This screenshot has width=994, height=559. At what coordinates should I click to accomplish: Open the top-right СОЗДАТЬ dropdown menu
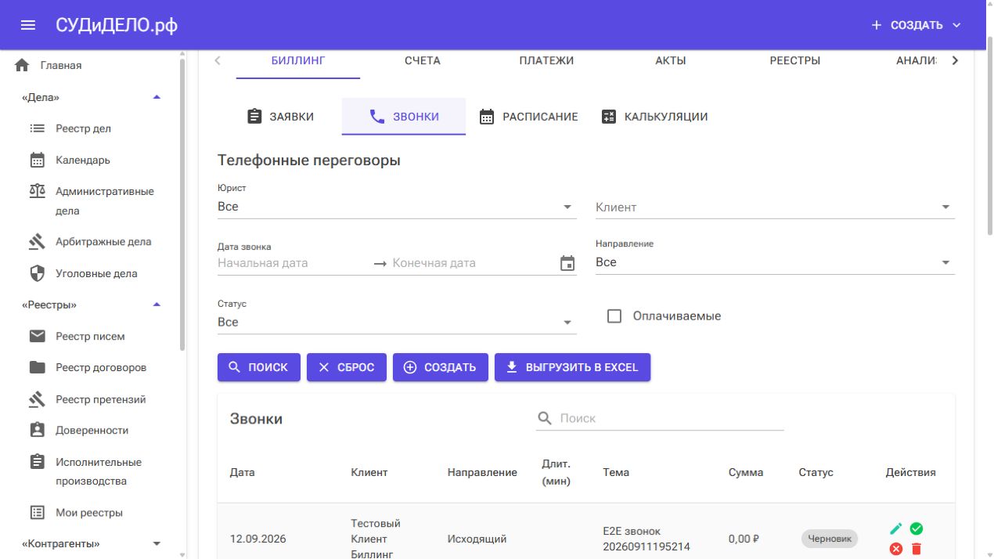coord(916,25)
